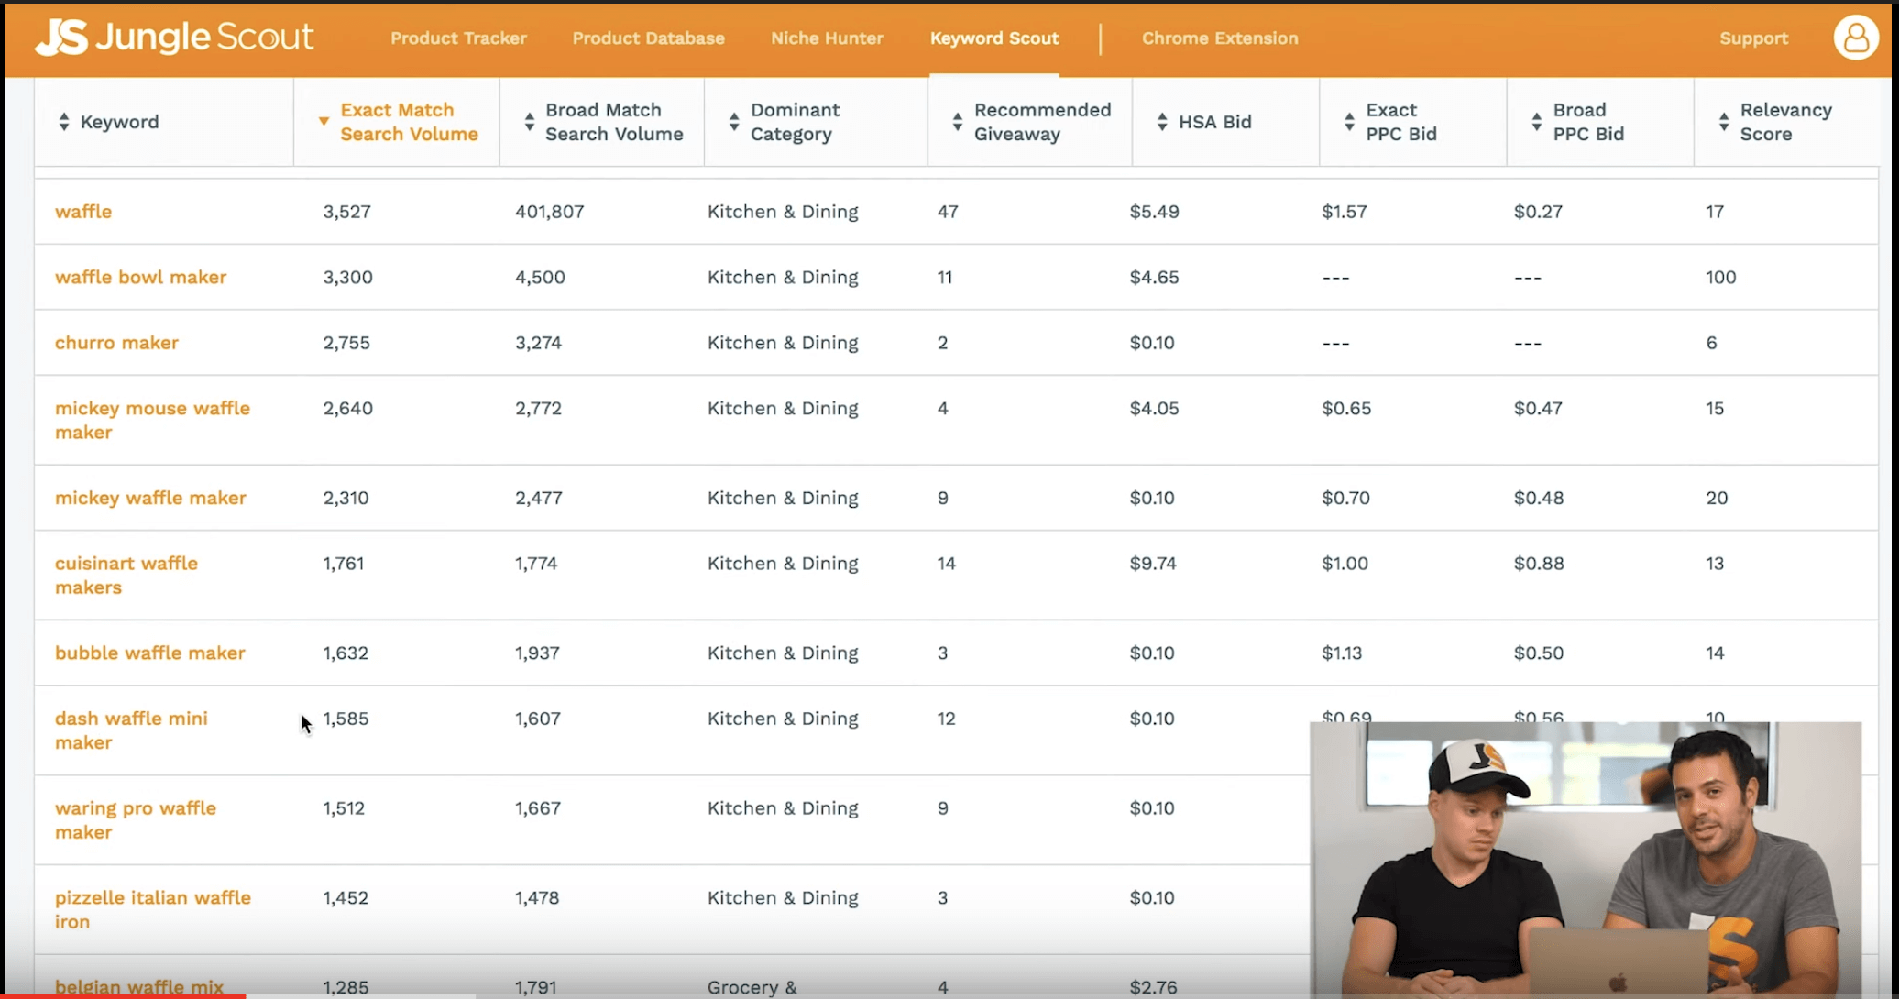Click the webcam overlay video thumbnail
This screenshot has height=999, width=1899.
(x=1586, y=860)
